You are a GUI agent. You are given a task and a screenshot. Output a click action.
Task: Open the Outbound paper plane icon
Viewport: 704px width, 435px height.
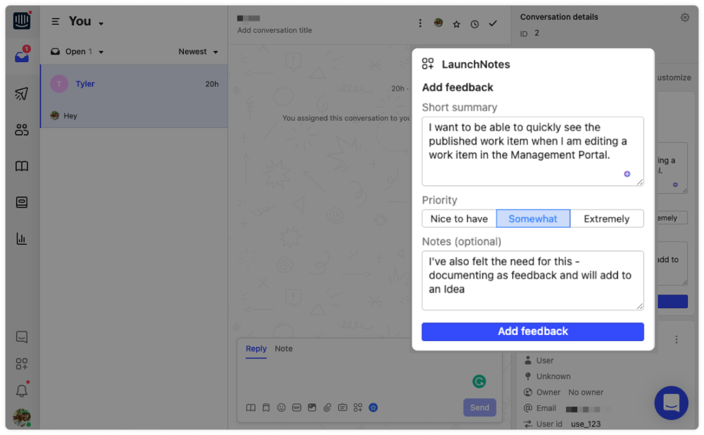point(22,93)
